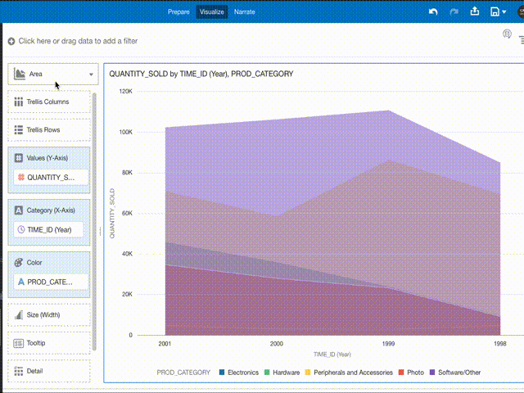
Task: Click the Photo legend color swatch
Action: pos(401,373)
